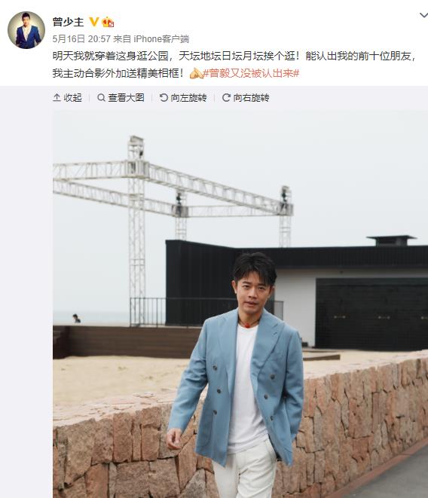This screenshot has height=498, width=428.
Task: Rotate image right with 向右旋转
Action: [246, 97]
